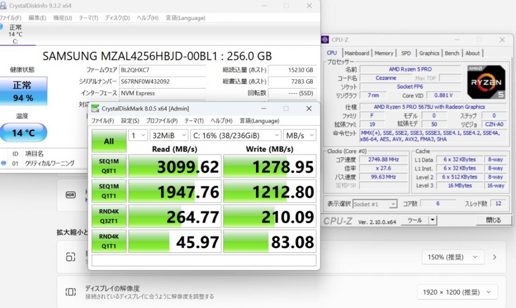Click the CrystalDiskMark app icon in title bar
Image resolution: width=516 pixels, height=308 pixels.
click(x=95, y=108)
